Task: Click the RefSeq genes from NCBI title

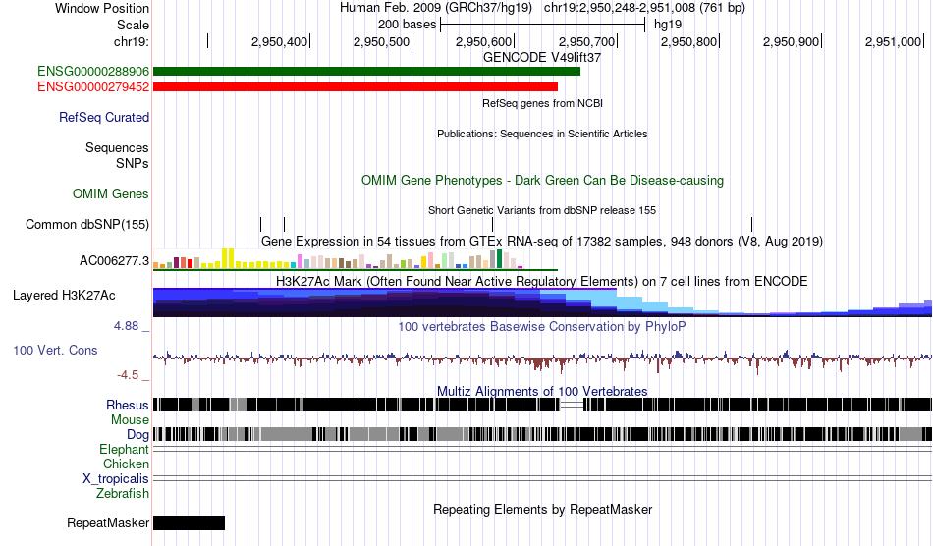Action: pos(543,103)
